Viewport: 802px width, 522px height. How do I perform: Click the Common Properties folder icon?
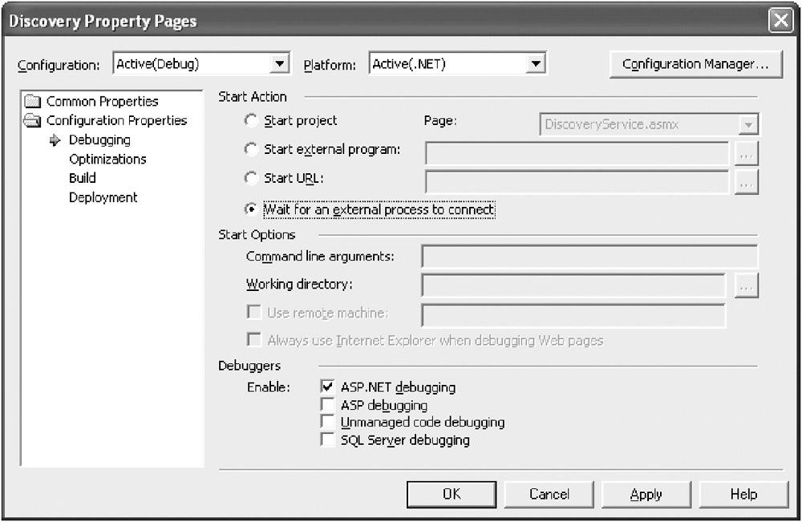click(x=32, y=102)
